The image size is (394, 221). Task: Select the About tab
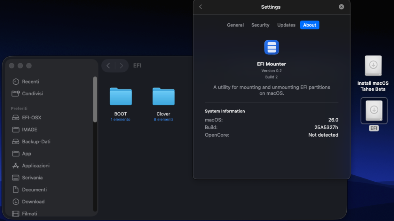pyautogui.click(x=310, y=25)
